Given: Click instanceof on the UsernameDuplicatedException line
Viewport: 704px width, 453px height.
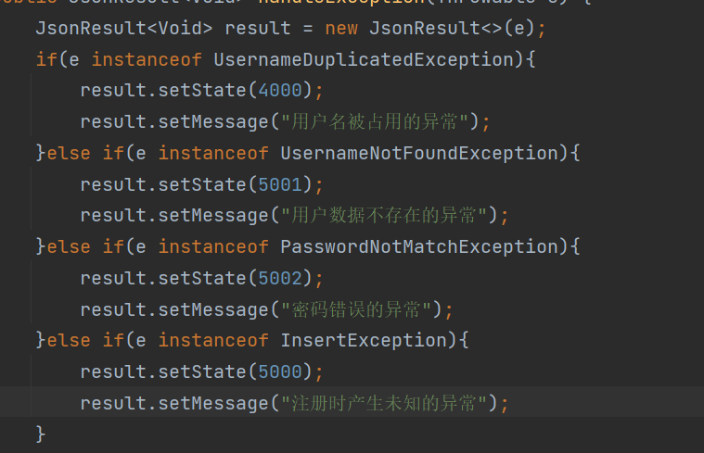Looking at the screenshot, I should pos(147,59).
